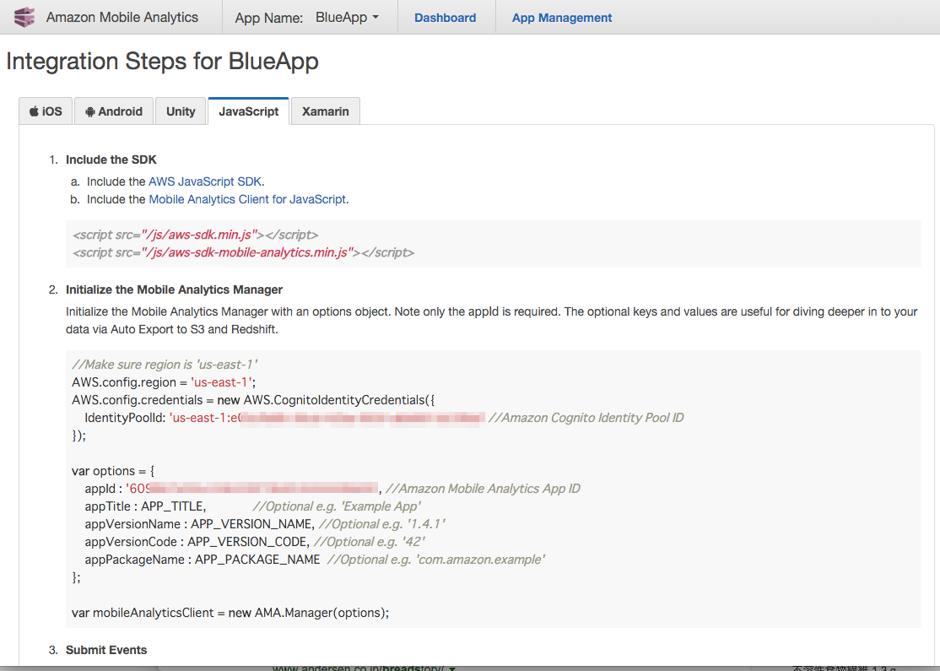The image size is (940, 671).
Task: Click the Android robot icon
Action: pos(89,111)
